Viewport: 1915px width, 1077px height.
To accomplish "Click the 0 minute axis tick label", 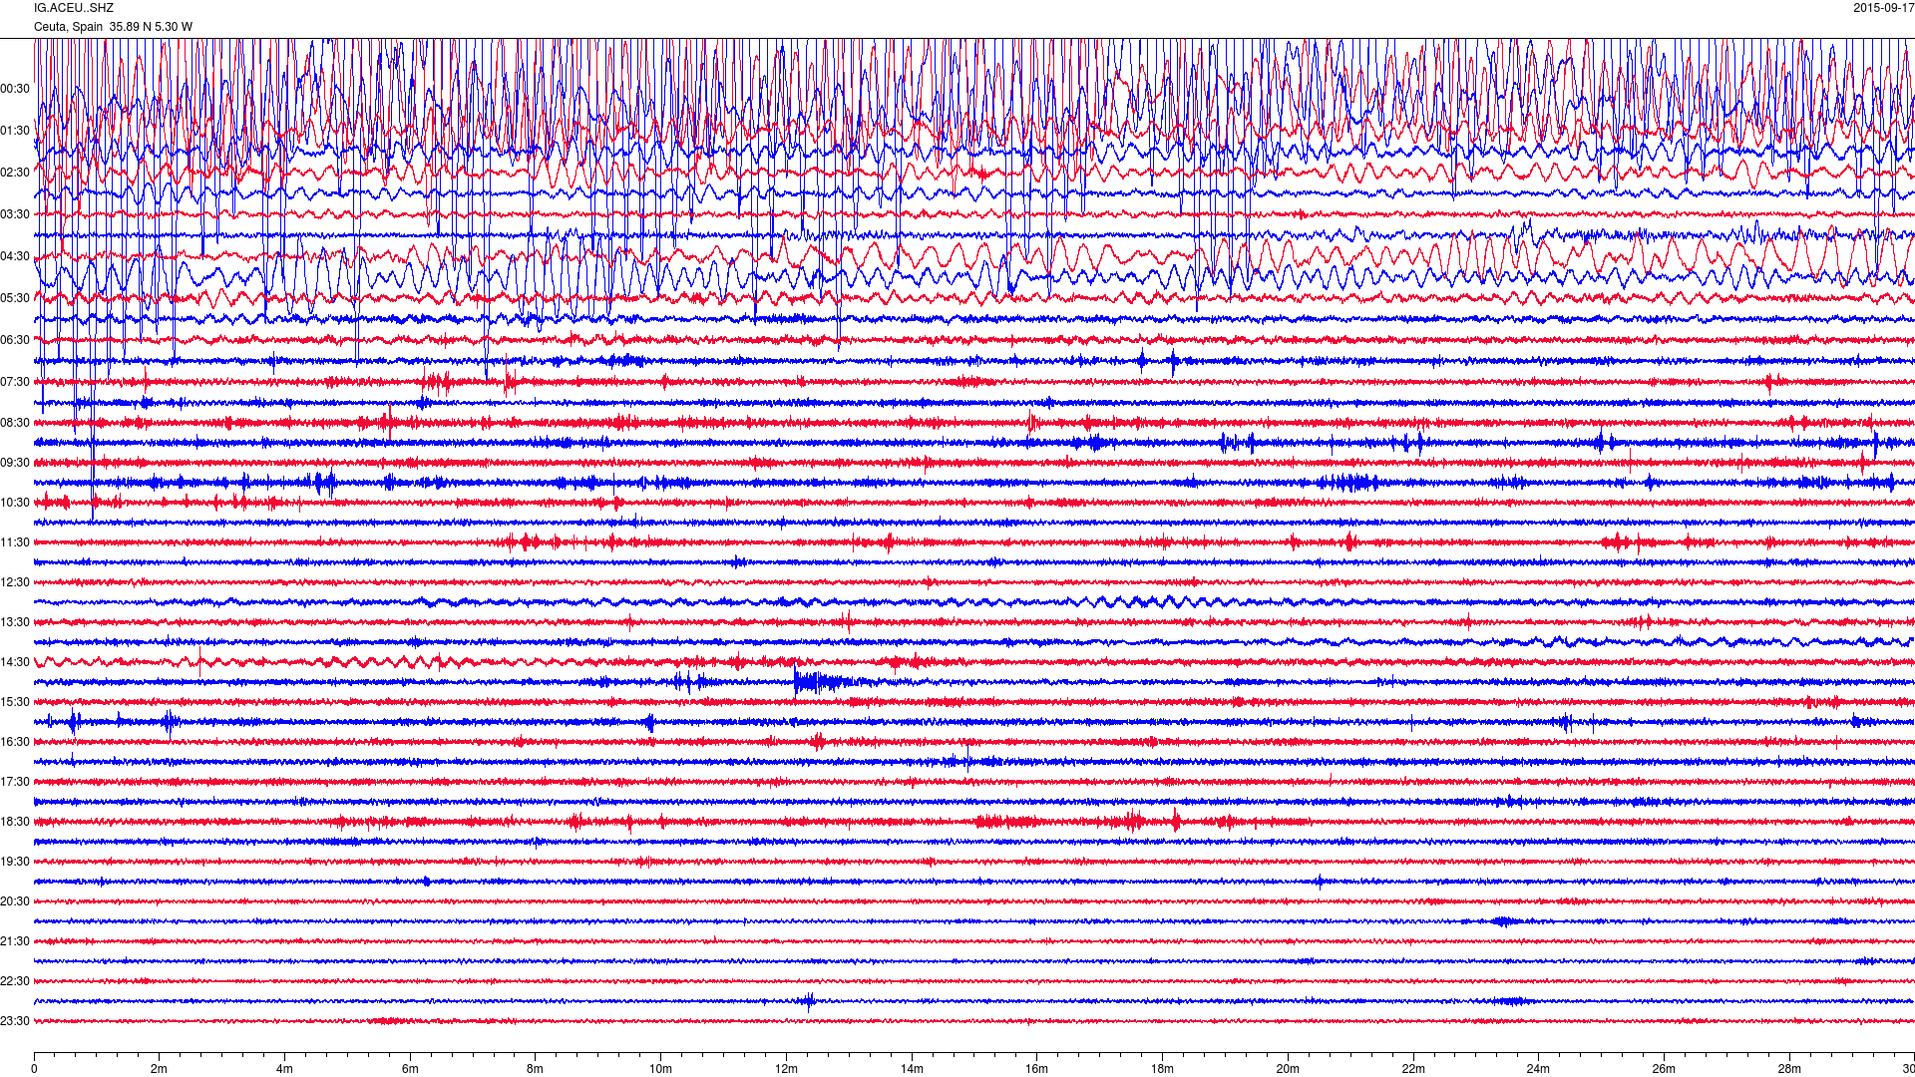I will (34, 1069).
